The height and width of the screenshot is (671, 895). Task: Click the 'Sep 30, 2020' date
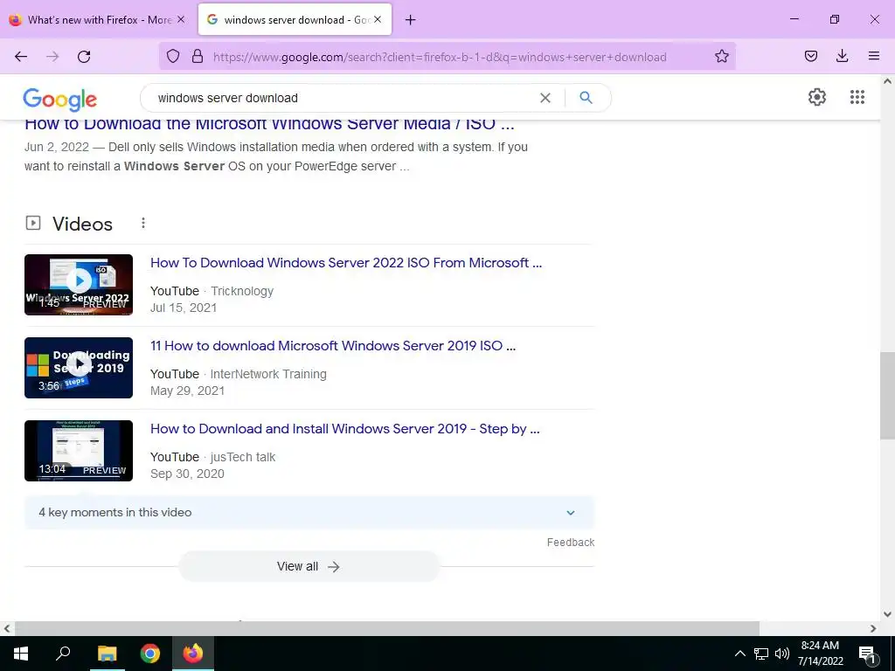click(x=187, y=474)
